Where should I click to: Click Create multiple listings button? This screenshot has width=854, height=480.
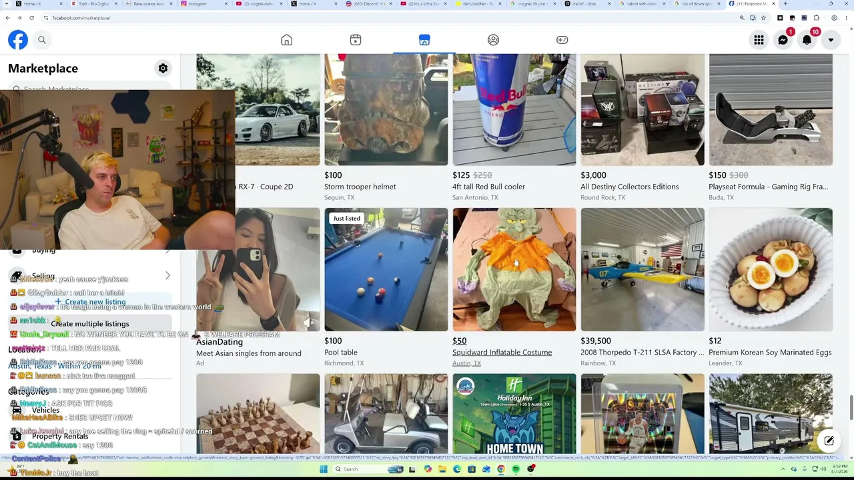[90, 324]
